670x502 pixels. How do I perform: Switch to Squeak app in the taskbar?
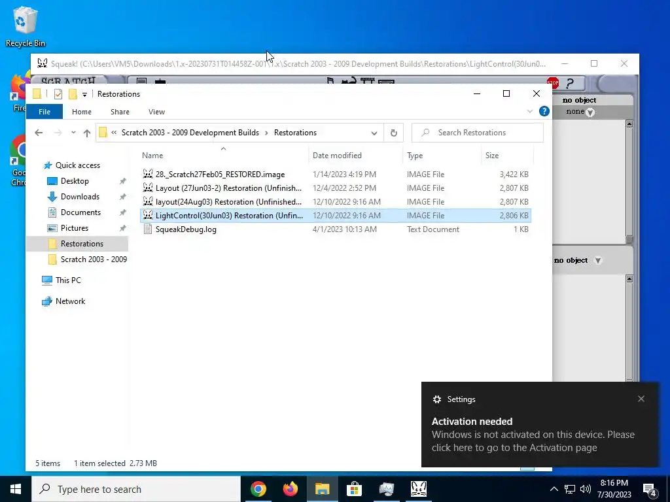[418, 489]
